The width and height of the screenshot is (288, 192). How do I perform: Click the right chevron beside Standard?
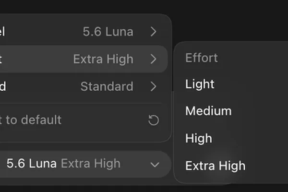point(154,86)
